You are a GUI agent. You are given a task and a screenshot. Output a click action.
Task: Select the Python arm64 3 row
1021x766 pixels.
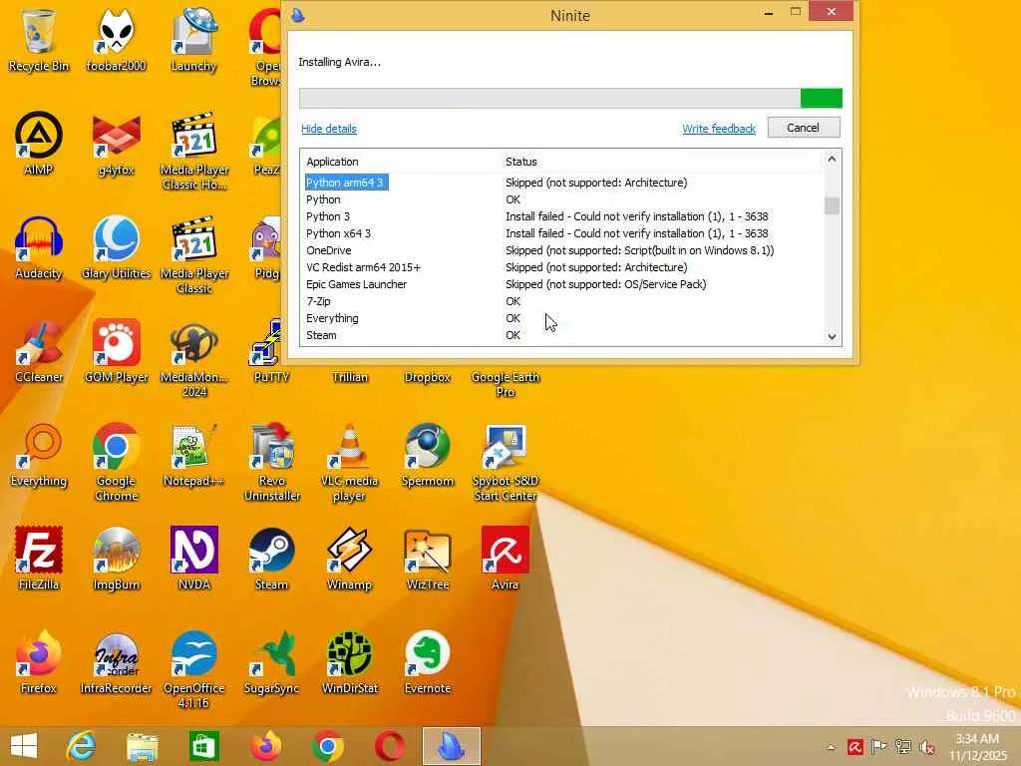561,183
